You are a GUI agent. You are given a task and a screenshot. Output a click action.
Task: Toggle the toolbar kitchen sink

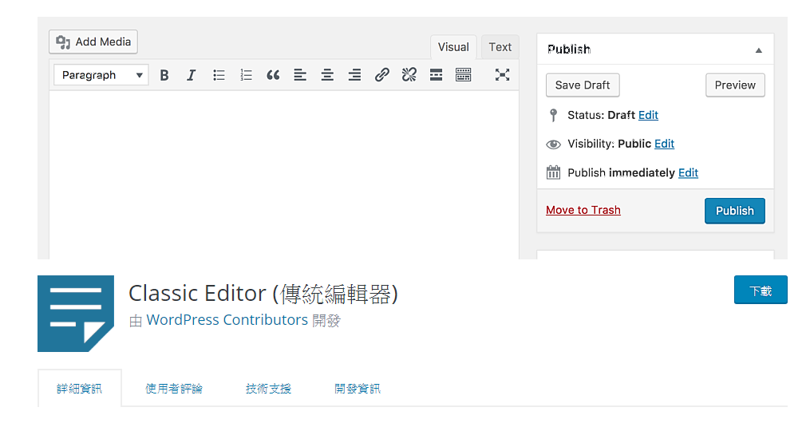[464, 76]
